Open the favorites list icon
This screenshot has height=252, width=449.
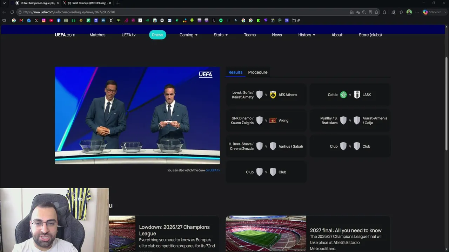pyautogui.click(x=401, y=12)
